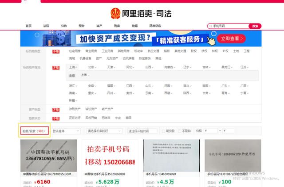Click the red 不限 tag for 资产类型
This screenshot has height=187, width=284.
coord(56,109)
